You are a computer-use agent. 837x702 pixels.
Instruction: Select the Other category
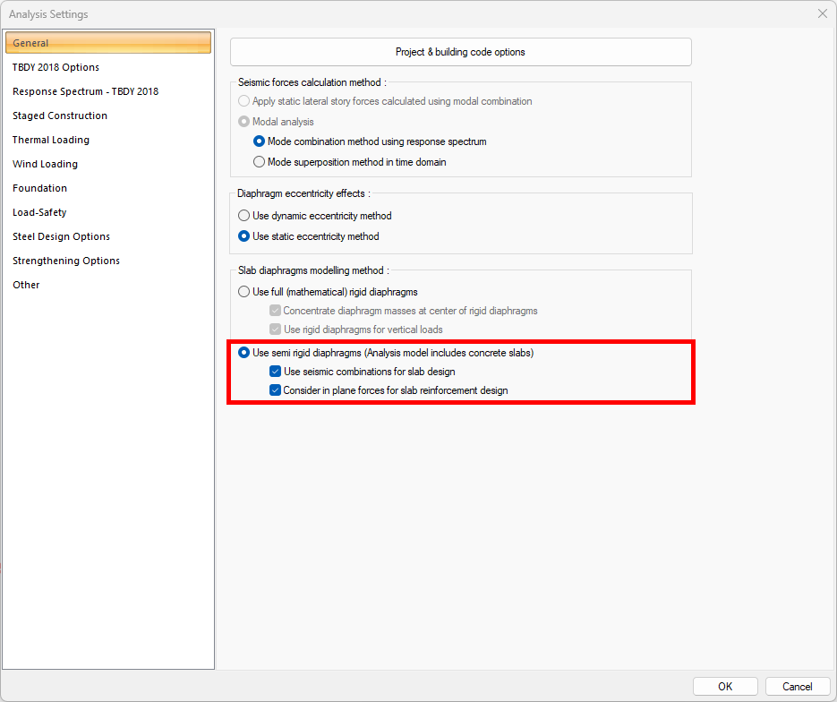click(x=26, y=285)
